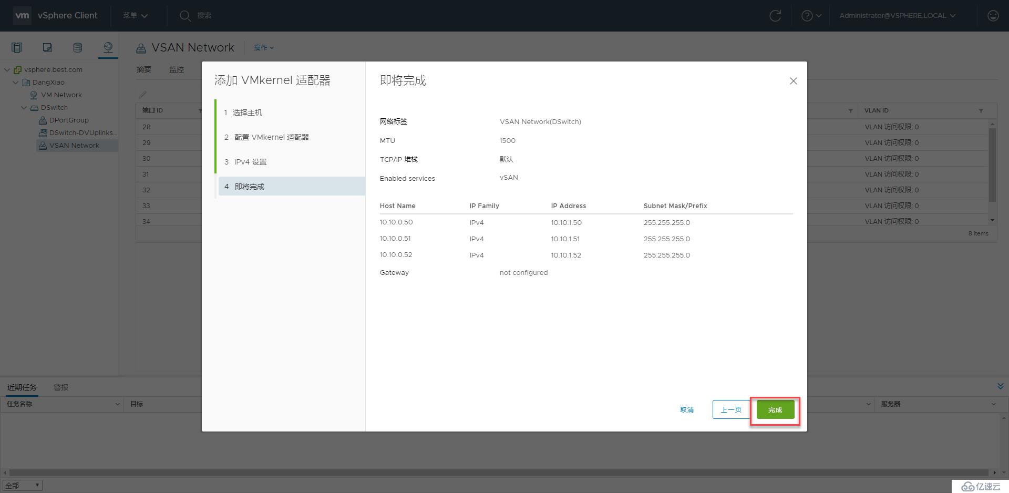Click host name 10.10.0.52
This screenshot has height=493, width=1009.
(x=396, y=255)
